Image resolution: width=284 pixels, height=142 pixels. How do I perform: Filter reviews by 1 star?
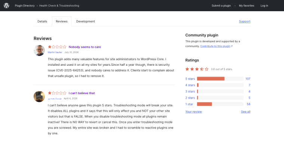(189, 104)
